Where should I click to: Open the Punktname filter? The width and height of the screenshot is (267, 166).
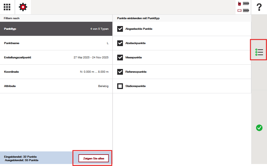56,43
